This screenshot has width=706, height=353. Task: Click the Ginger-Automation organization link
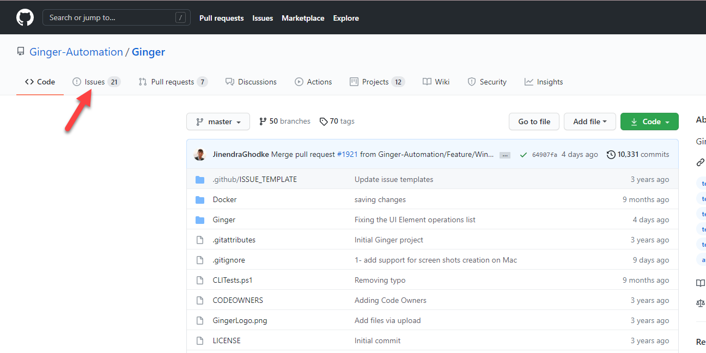pos(76,52)
